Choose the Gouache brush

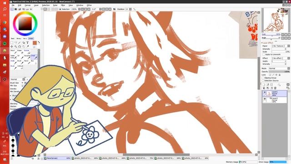(x=27, y=57)
